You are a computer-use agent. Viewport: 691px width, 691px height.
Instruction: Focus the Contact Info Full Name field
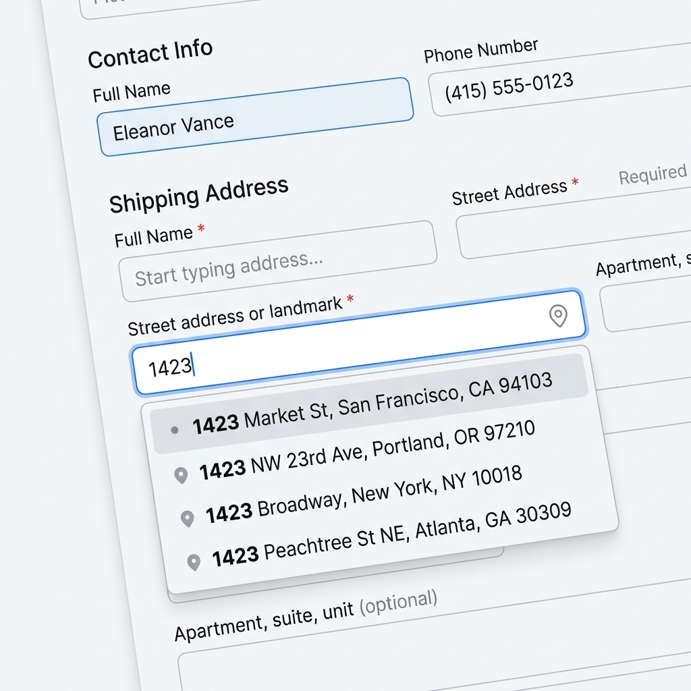pos(255,117)
